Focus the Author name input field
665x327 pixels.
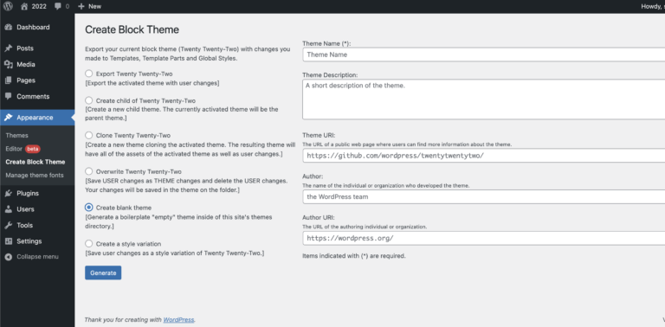[483, 196]
